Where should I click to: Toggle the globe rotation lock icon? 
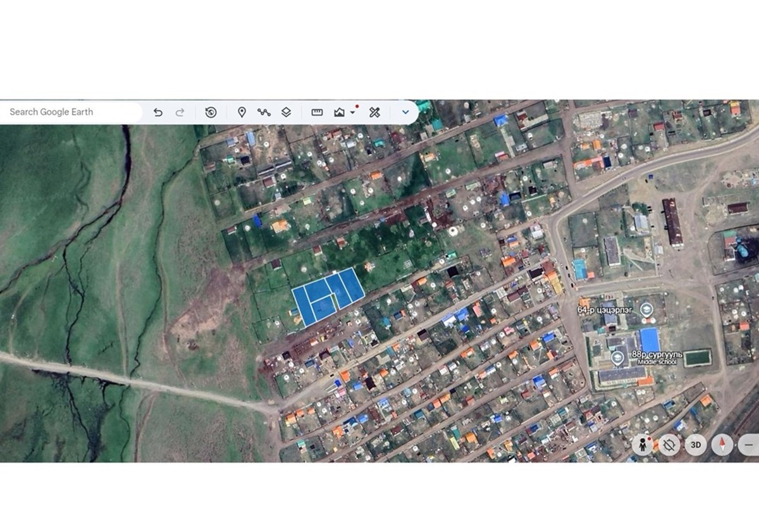click(669, 445)
